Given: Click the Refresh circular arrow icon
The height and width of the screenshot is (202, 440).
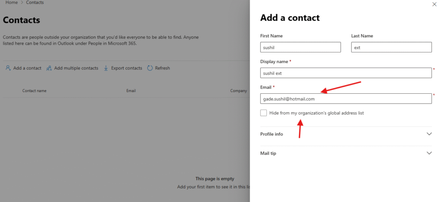Looking at the screenshot, I should [150, 68].
